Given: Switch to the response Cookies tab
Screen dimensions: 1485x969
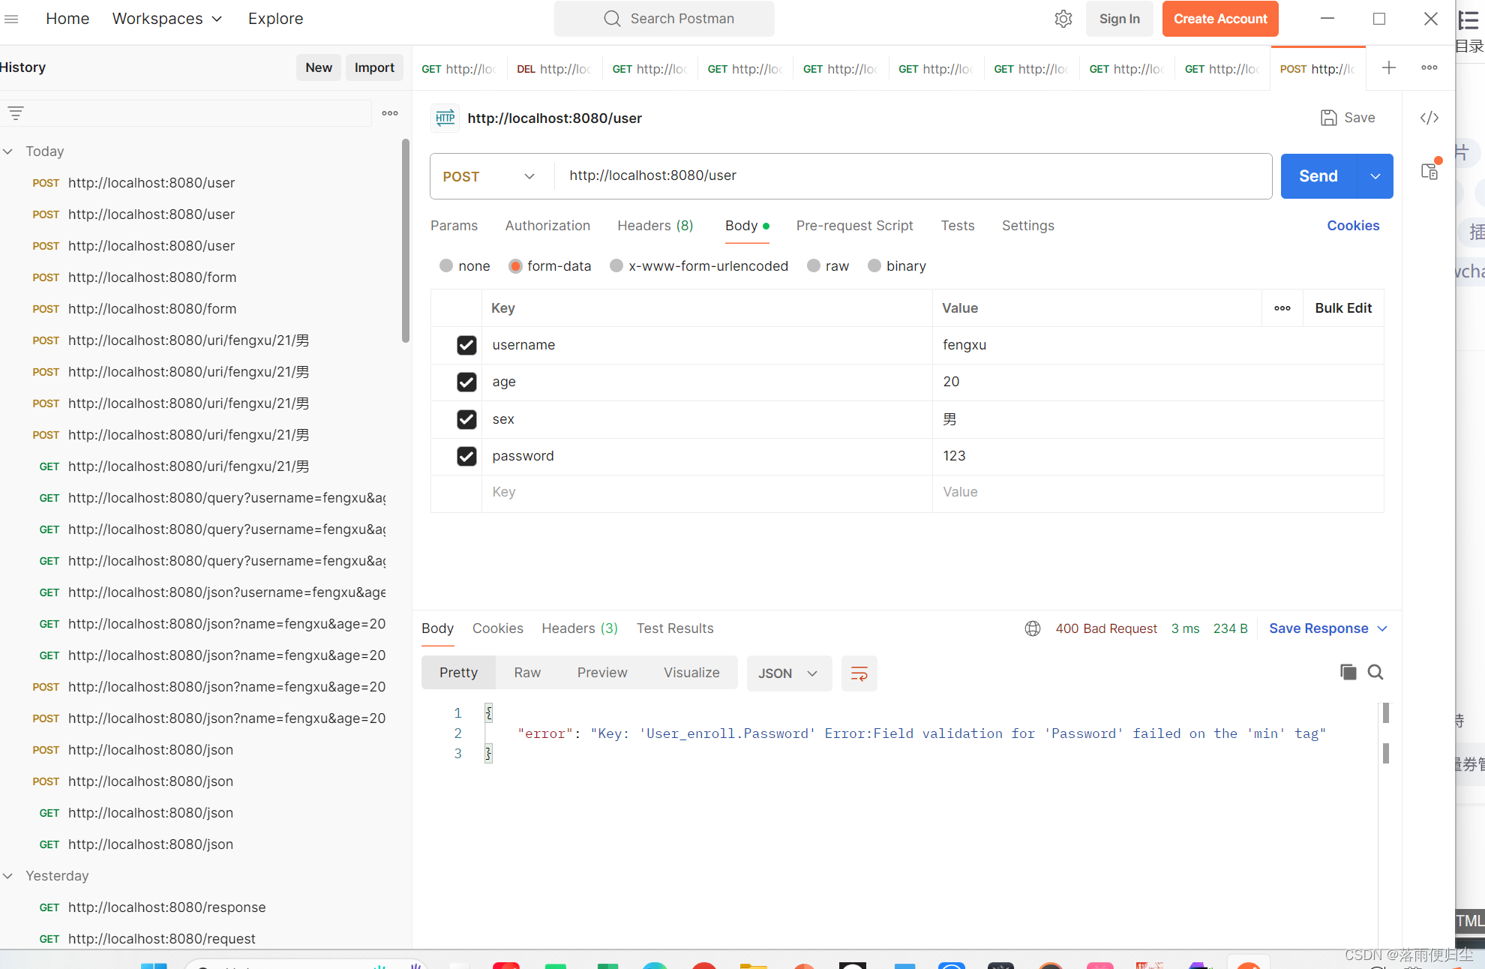Looking at the screenshot, I should pos(498,628).
